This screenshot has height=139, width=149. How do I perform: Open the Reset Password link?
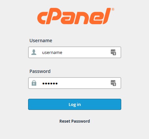pos(74,121)
